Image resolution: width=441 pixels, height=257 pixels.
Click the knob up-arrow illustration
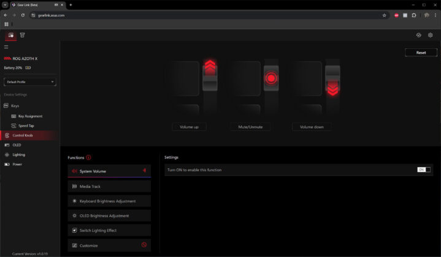[210, 68]
